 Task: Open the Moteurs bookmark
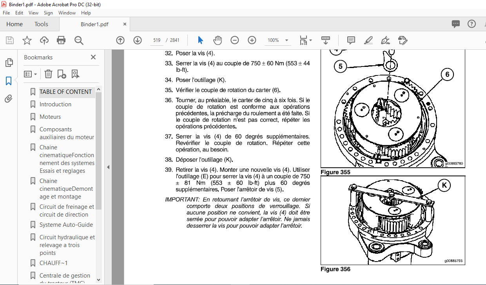coord(50,117)
